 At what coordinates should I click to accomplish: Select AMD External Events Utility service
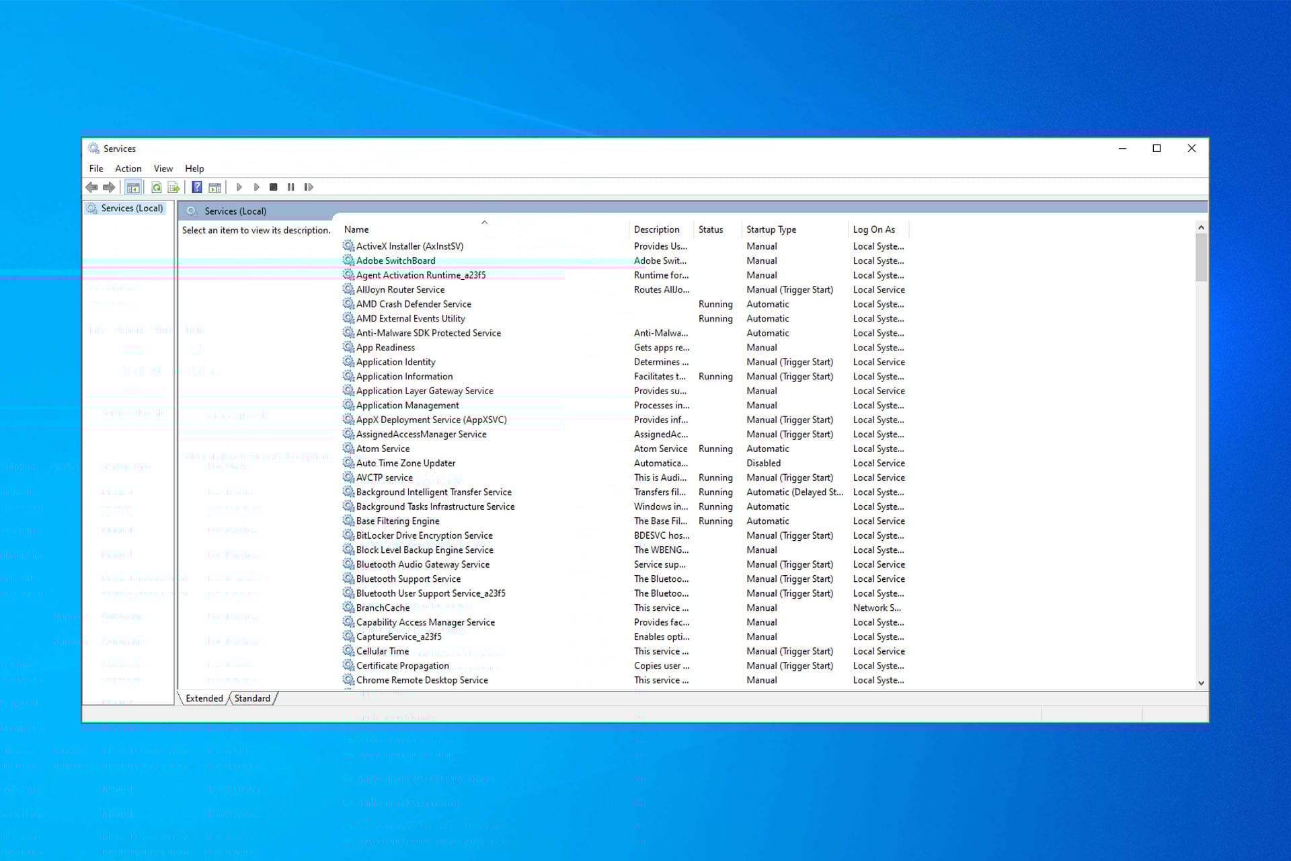point(410,318)
